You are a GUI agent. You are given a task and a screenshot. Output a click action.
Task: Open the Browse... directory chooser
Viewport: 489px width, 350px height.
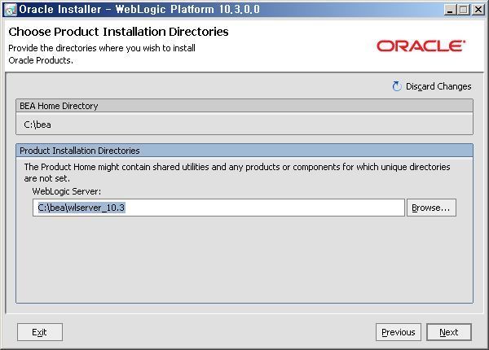tap(431, 208)
